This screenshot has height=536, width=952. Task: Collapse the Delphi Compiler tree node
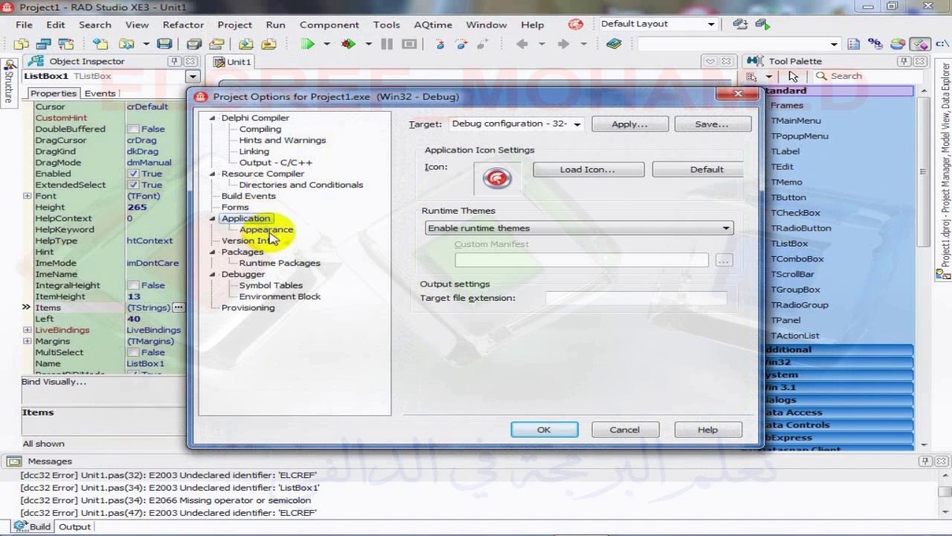click(x=213, y=118)
